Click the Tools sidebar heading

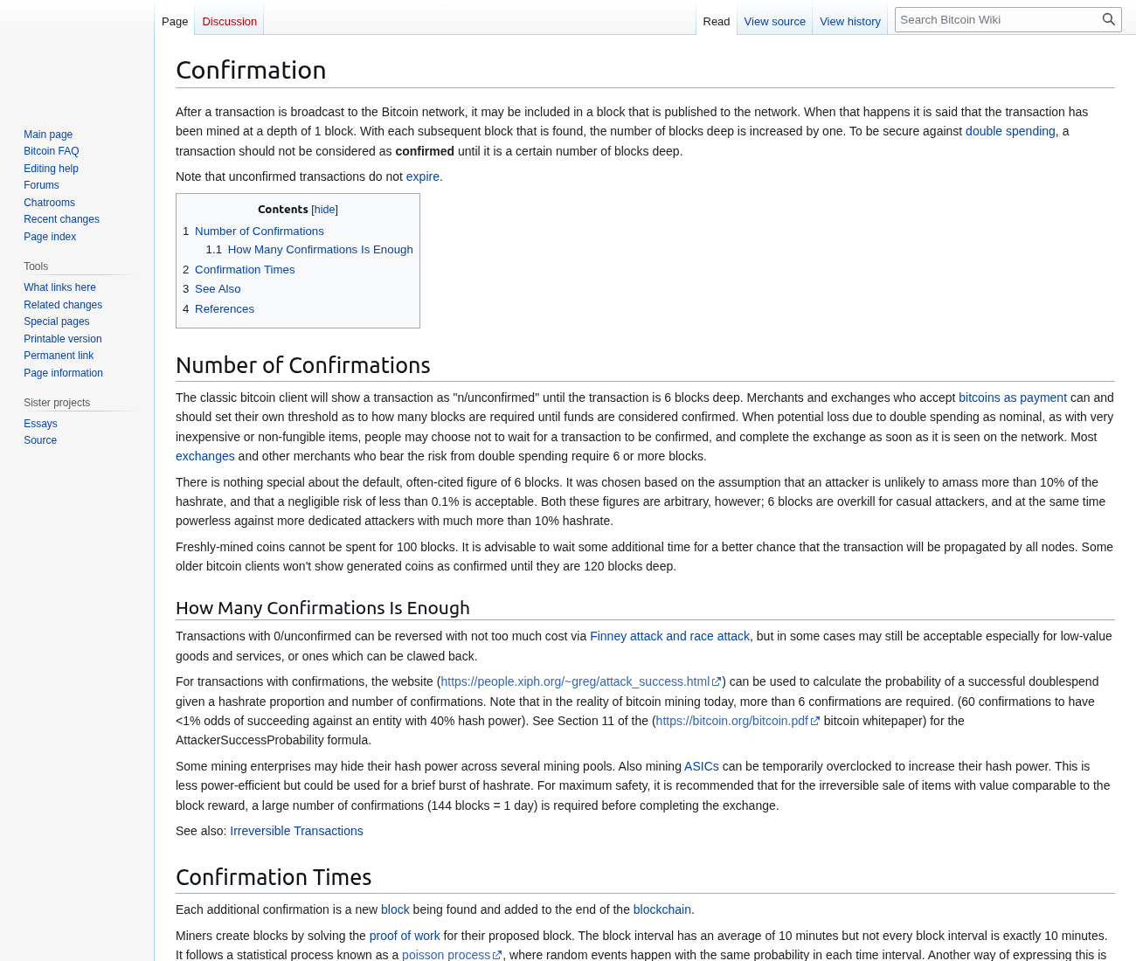(36, 266)
